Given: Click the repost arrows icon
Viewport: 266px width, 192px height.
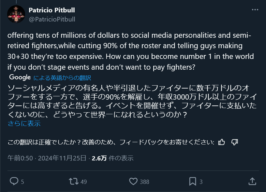Looking at the screenshot, I should pyautogui.click(x=74, y=181).
